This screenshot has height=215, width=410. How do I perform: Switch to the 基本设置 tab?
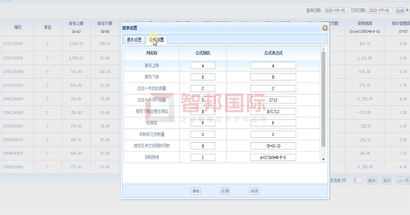click(x=134, y=40)
